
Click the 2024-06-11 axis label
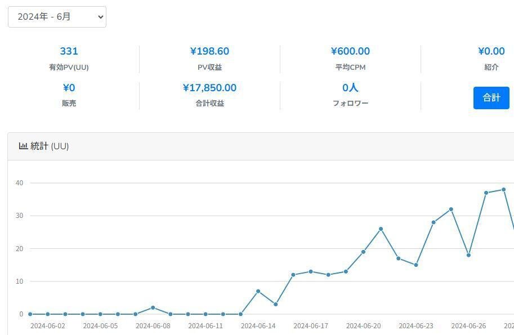[205, 326]
